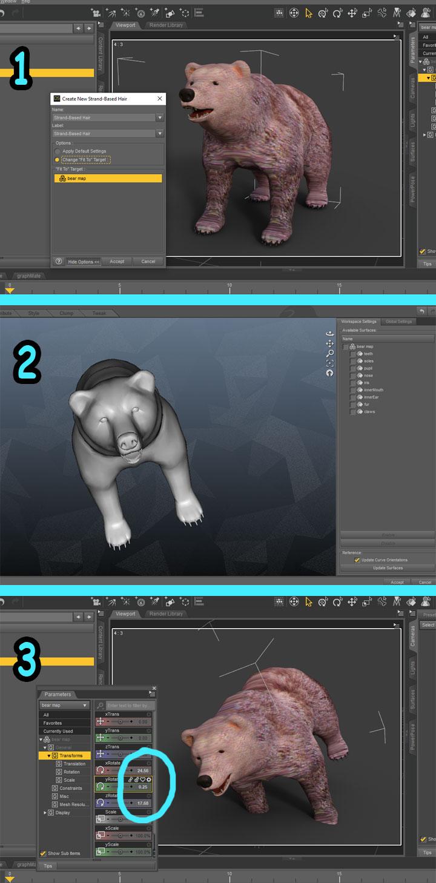The image size is (436, 883).
Task: Click the search magnifier in Parameters pane
Action: click(100, 706)
